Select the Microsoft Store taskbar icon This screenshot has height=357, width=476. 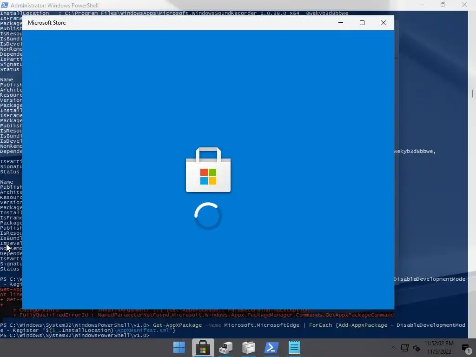(203, 348)
